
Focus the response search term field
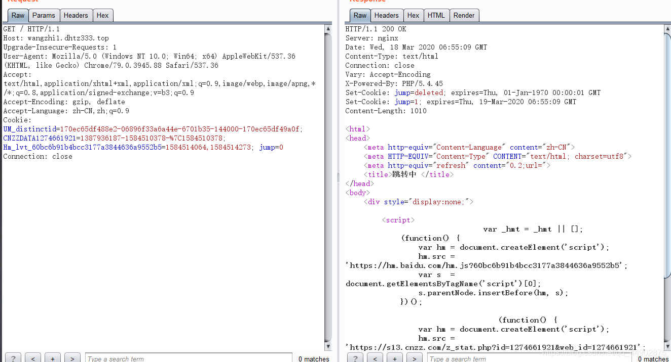click(531, 358)
